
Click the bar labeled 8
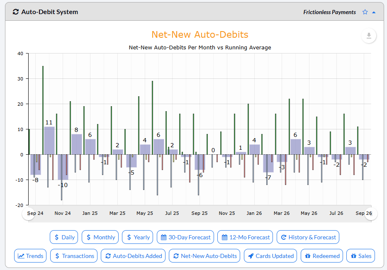77,144
